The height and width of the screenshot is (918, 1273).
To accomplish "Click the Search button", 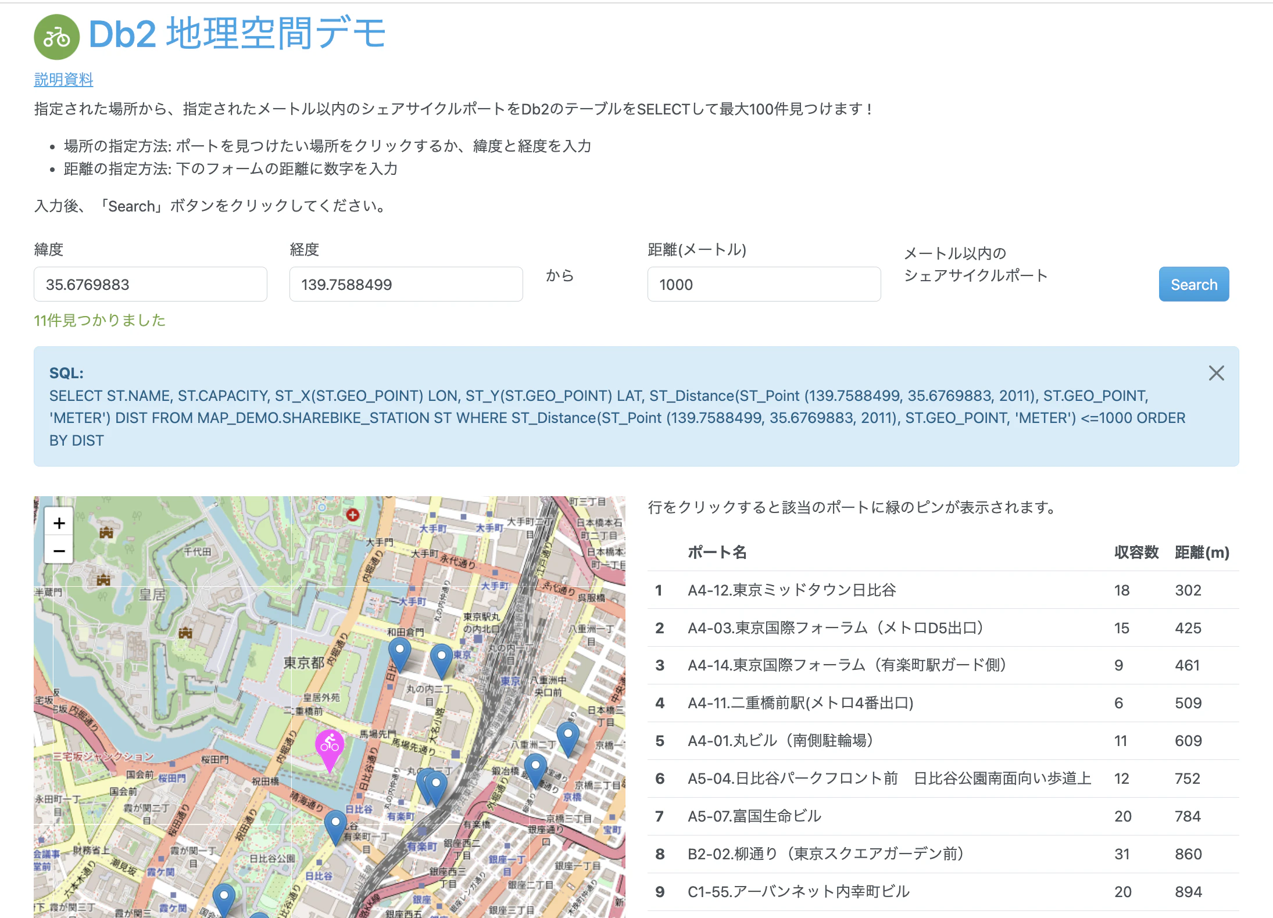I will [1193, 284].
